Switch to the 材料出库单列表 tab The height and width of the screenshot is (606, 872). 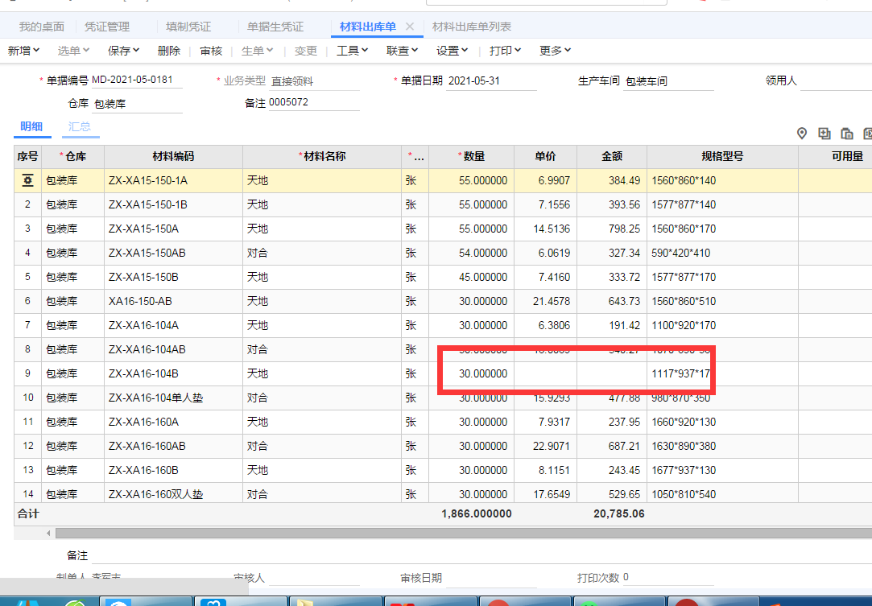(x=472, y=27)
